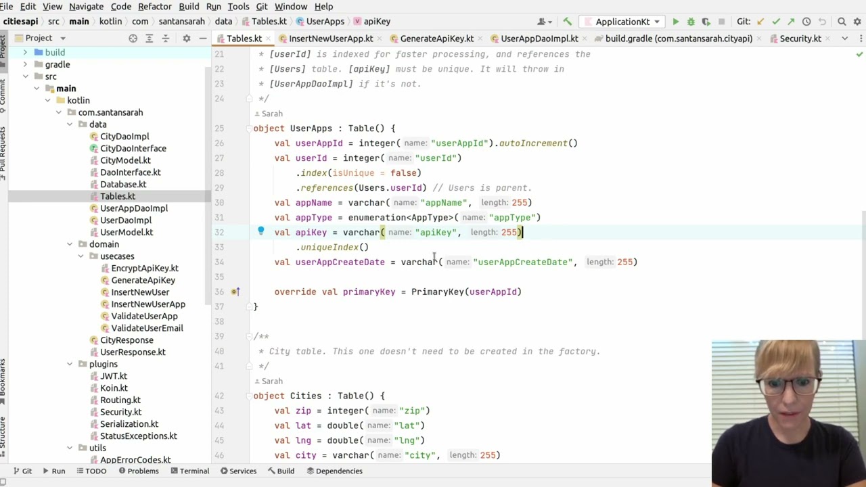This screenshot has width=866, height=487.
Task: Open the Refactor menu
Action: point(154,6)
